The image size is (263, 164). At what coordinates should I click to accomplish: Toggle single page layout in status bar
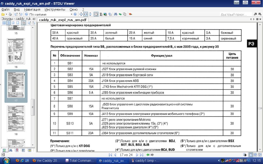pos(251,155)
